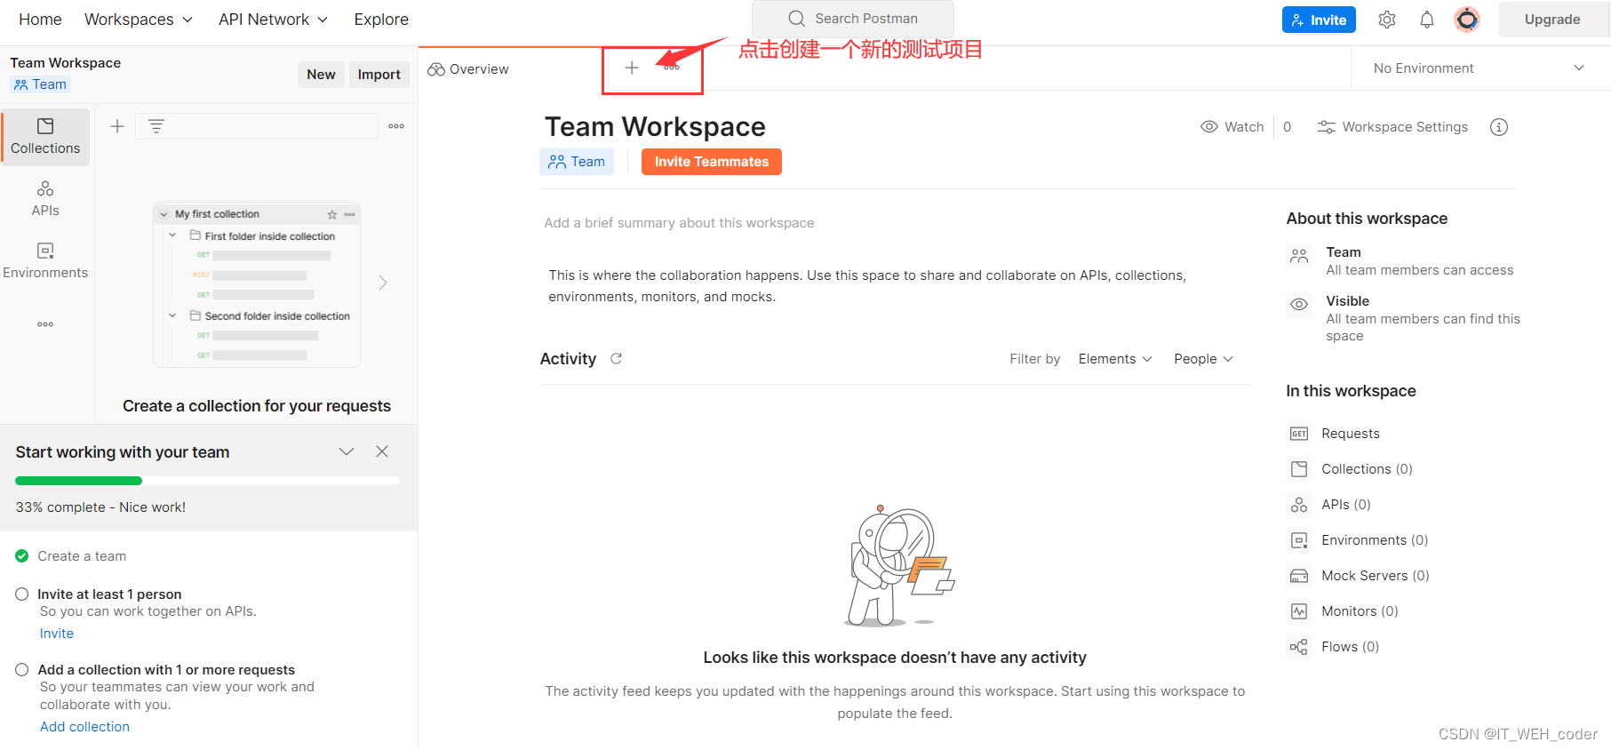Screen dimensions: 1611x750
Task: Click the create new collection plus icon
Action: coord(116,126)
